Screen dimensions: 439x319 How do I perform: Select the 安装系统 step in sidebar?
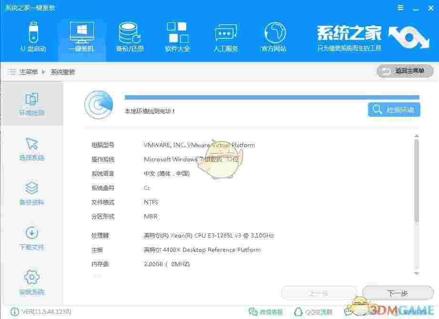click(x=32, y=283)
